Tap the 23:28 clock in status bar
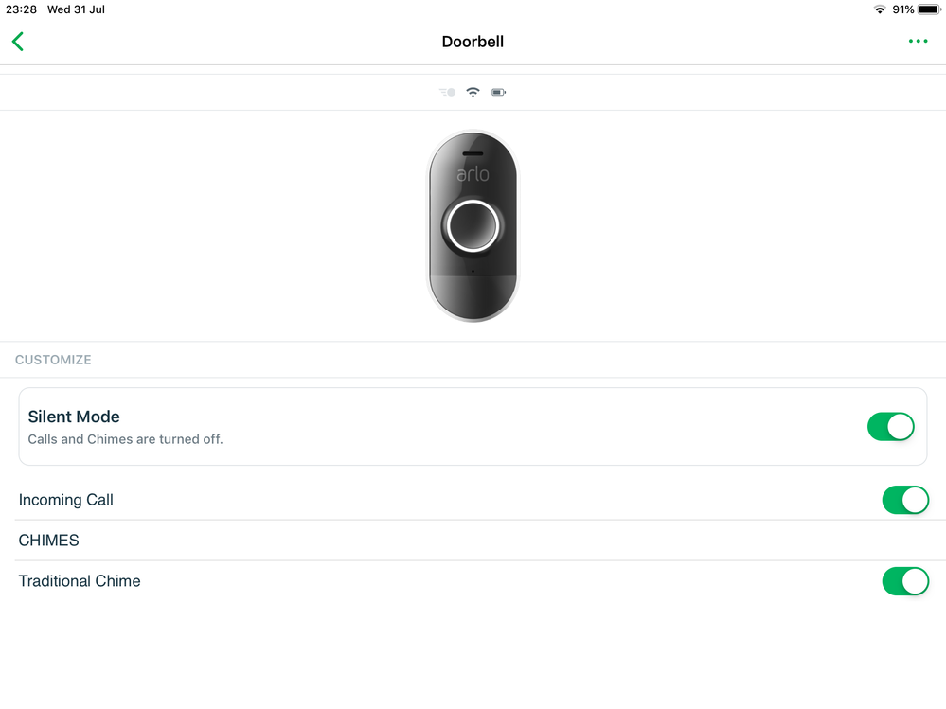The height and width of the screenshot is (709, 946). (21, 9)
